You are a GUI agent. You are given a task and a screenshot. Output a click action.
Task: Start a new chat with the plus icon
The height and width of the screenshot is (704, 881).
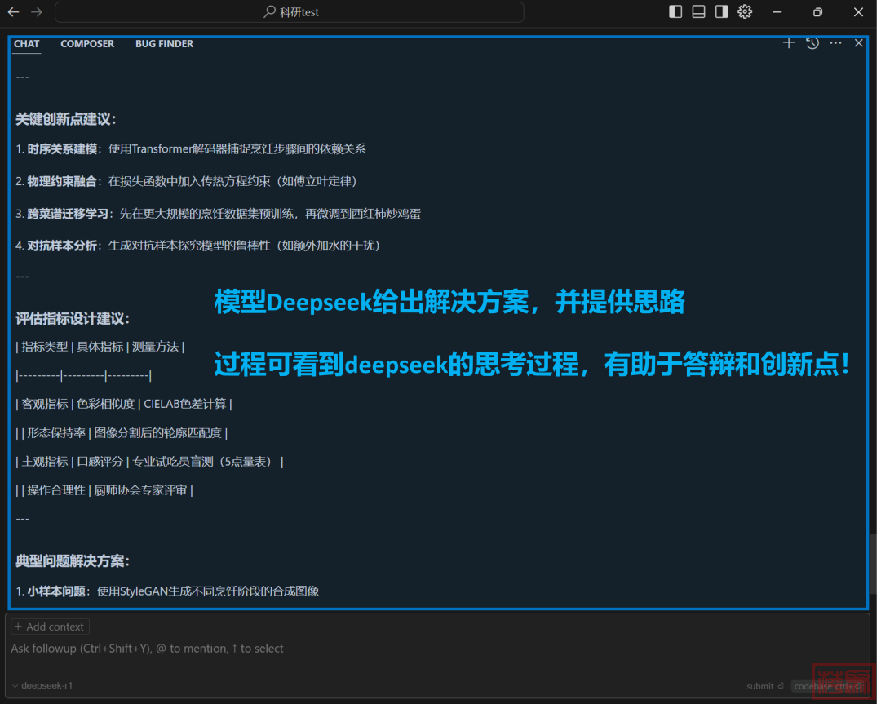tap(789, 43)
